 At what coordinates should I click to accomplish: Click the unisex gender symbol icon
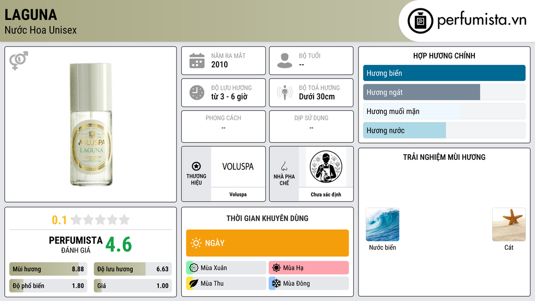[x=18, y=61]
